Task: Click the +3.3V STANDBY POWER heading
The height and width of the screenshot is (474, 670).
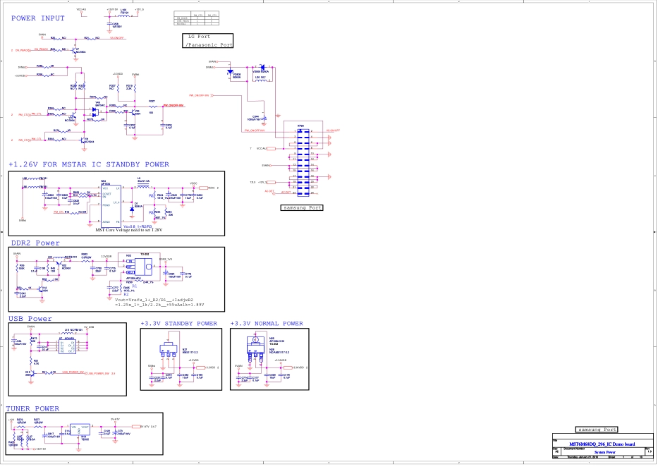Action: pos(178,324)
